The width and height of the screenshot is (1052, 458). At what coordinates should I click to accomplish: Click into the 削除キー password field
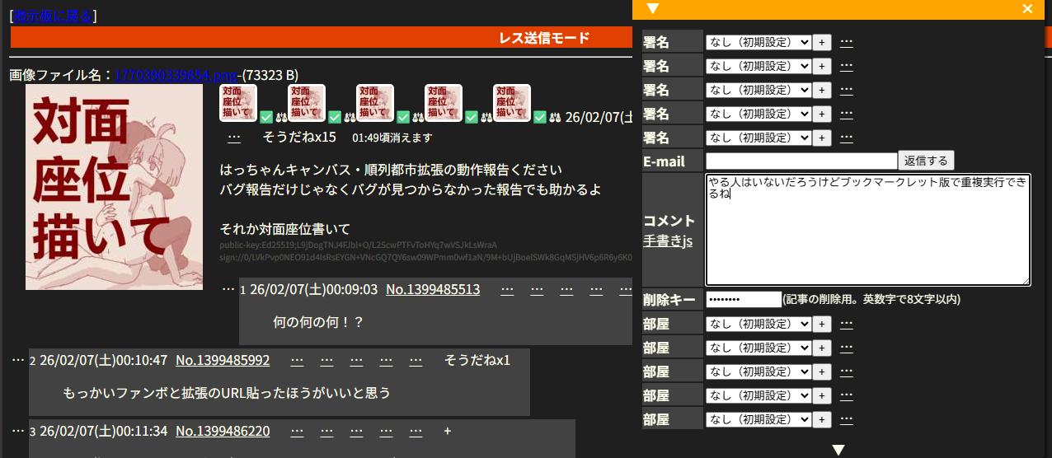pos(743,299)
